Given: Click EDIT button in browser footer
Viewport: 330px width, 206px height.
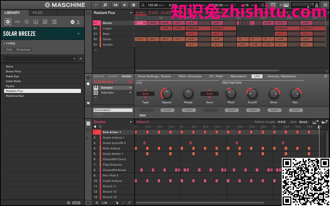Looking at the screenshot, I should pos(76,203).
